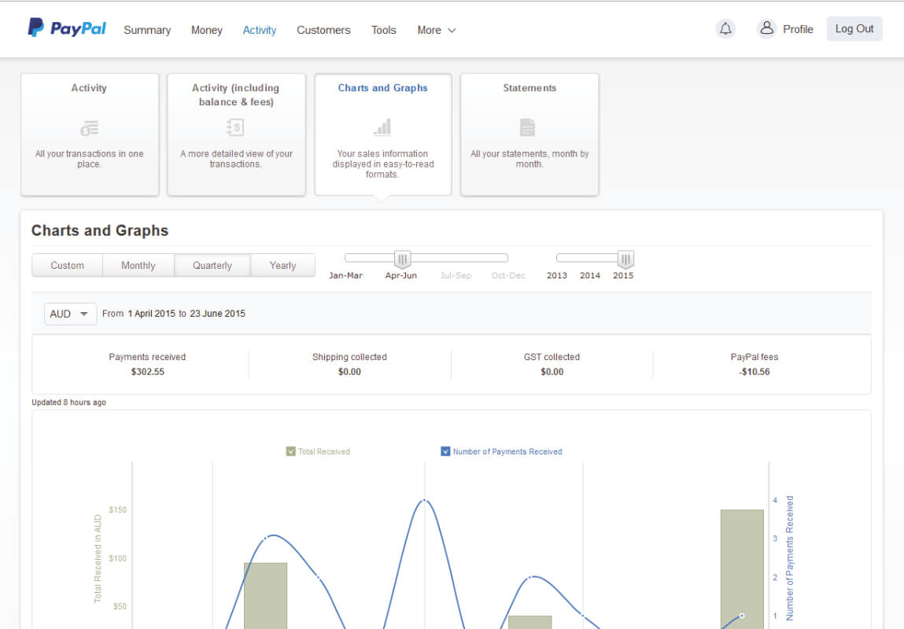Viewport: 904px width, 629px height.
Task: Open the Activity card title
Action: pos(89,88)
